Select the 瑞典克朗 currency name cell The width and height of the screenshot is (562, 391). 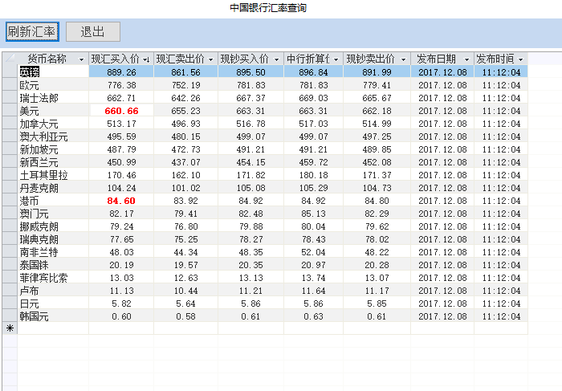(53, 239)
